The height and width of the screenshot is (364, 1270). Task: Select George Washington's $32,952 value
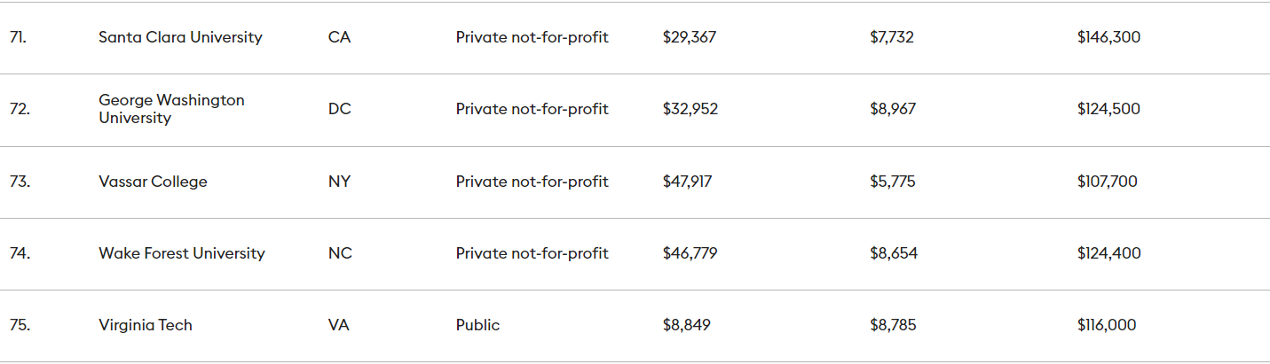pyautogui.click(x=690, y=109)
